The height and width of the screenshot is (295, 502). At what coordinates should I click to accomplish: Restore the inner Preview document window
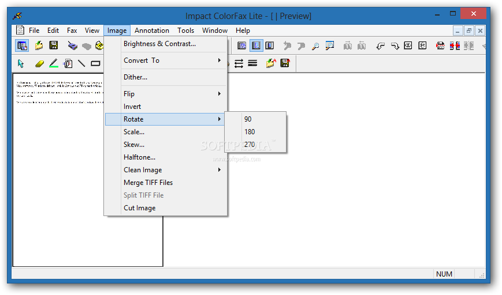[468, 31]
